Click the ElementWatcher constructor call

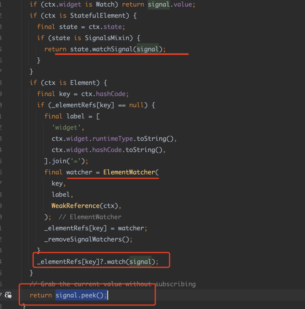click(x=129, y=172)
